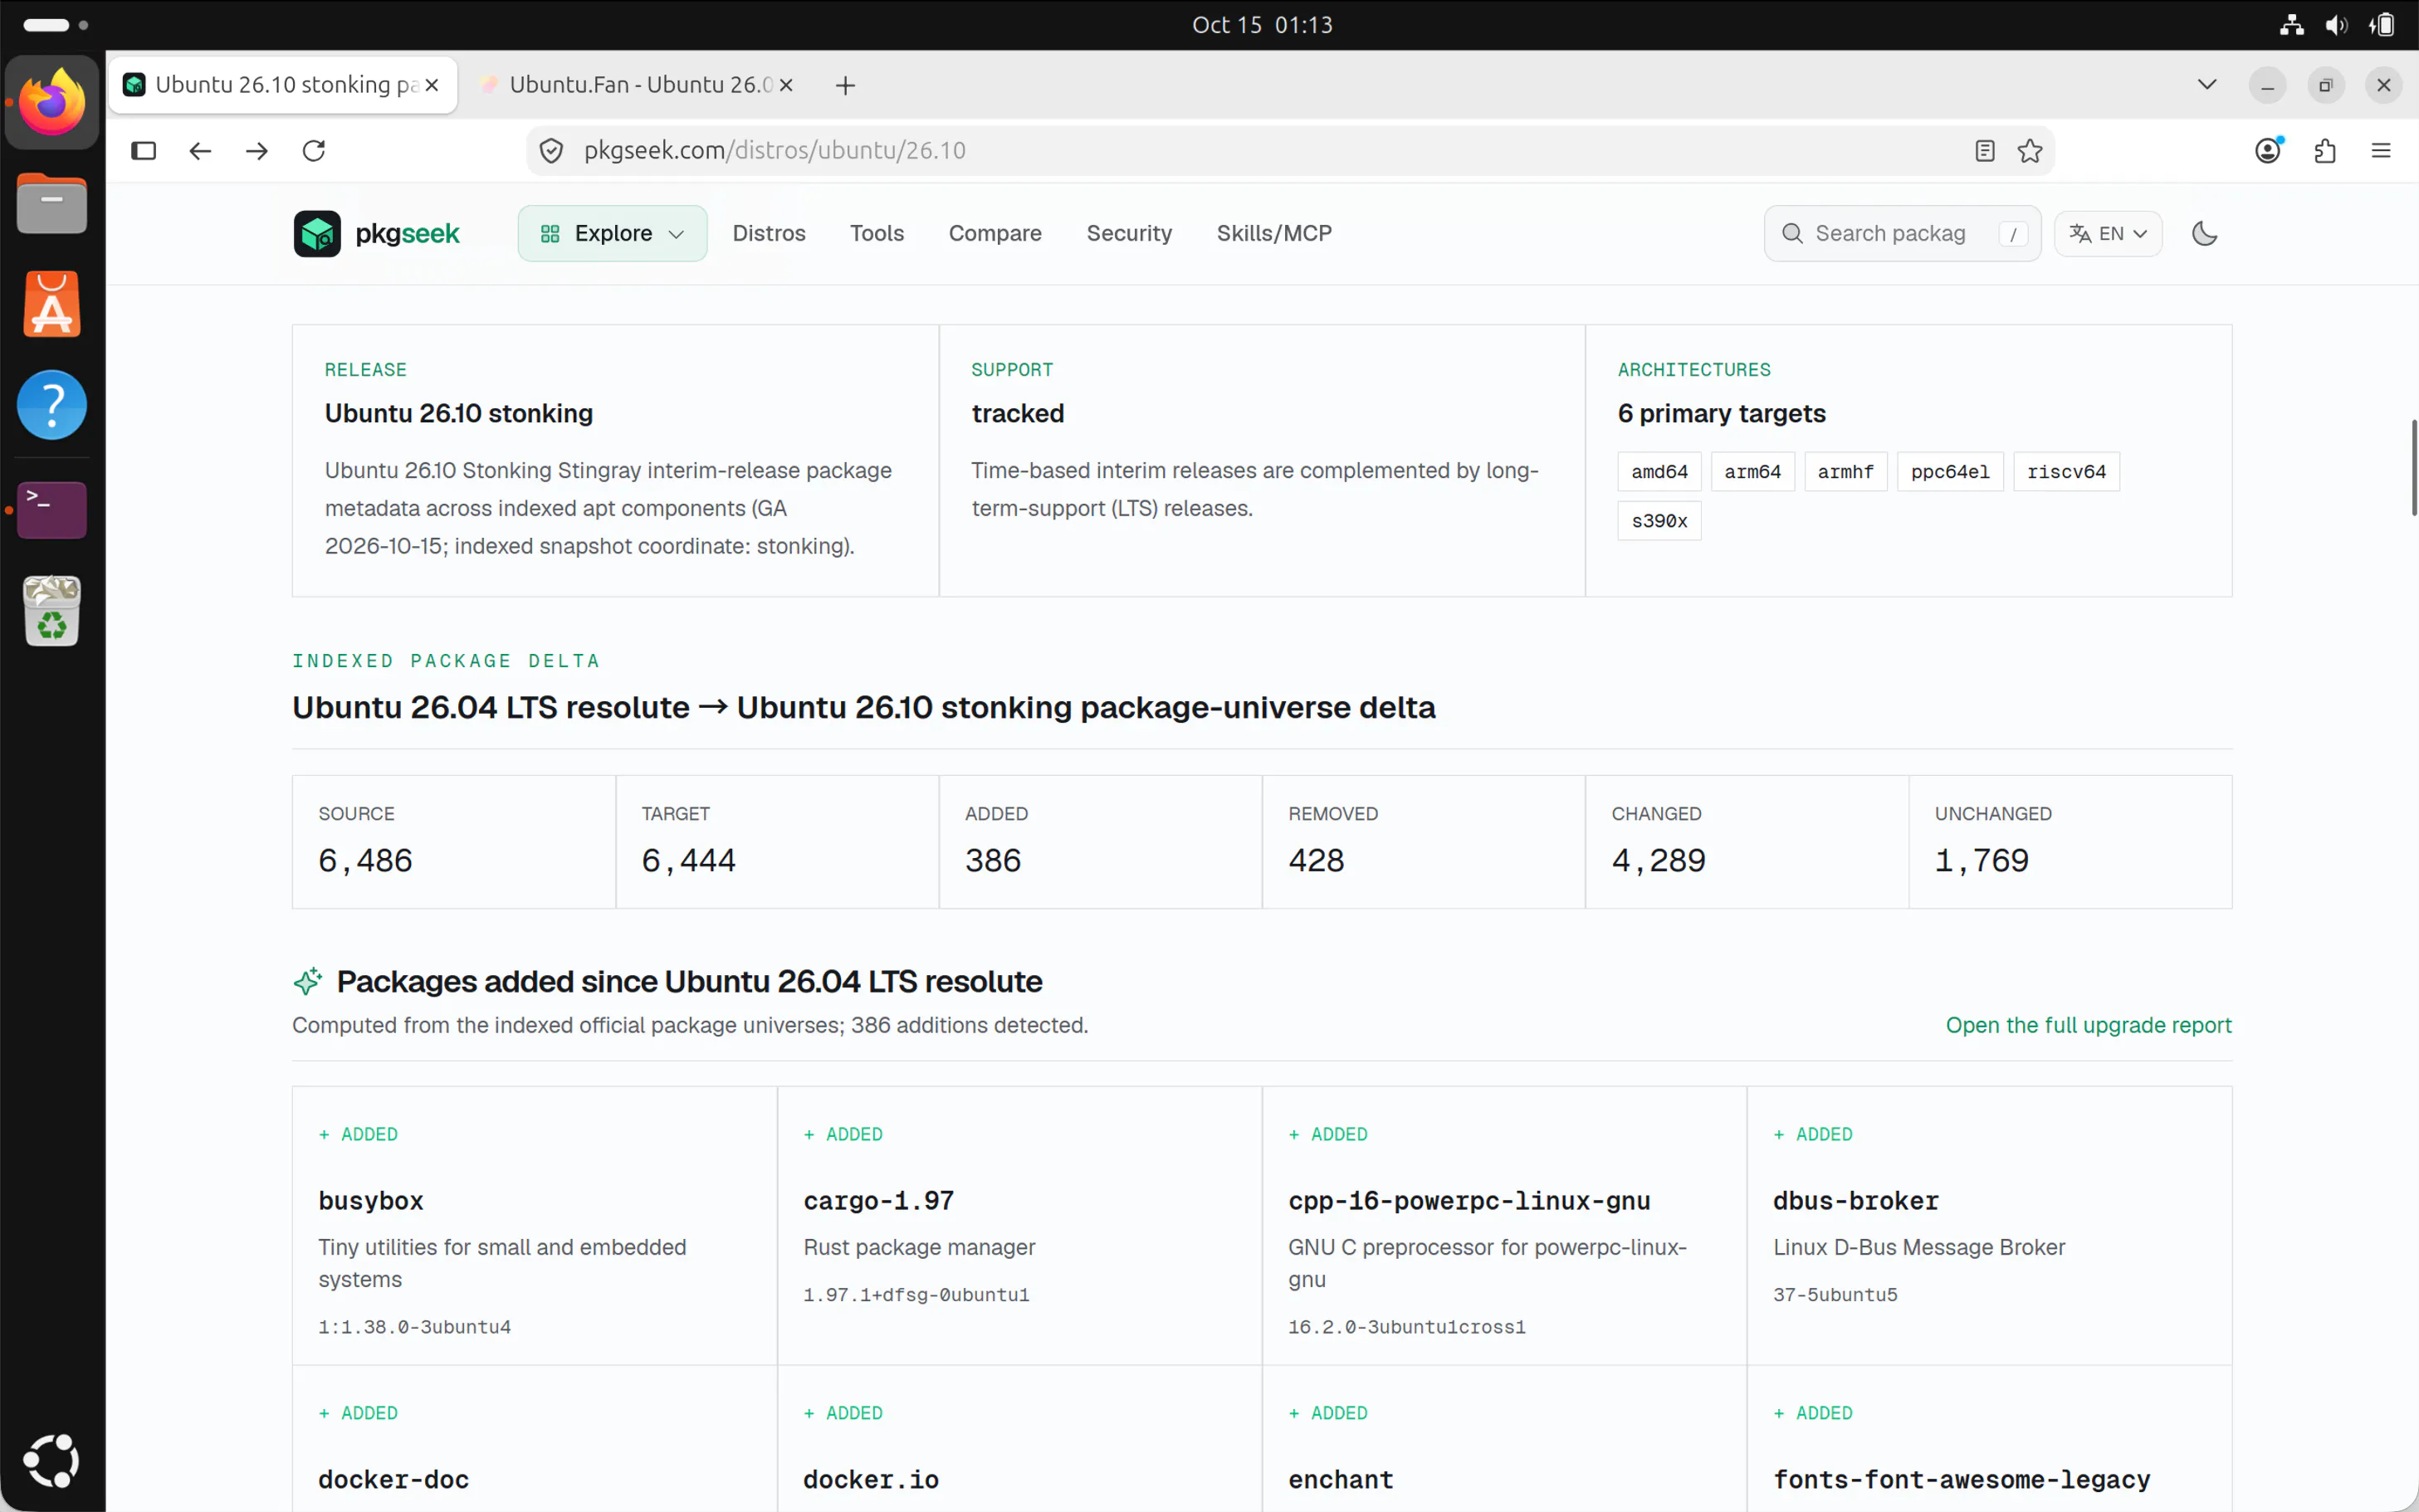Viewport: 2419px width, 1512px height.
Task: Open the Firefox account icon
Action: pyautogui.click(x=2268, y=151)
